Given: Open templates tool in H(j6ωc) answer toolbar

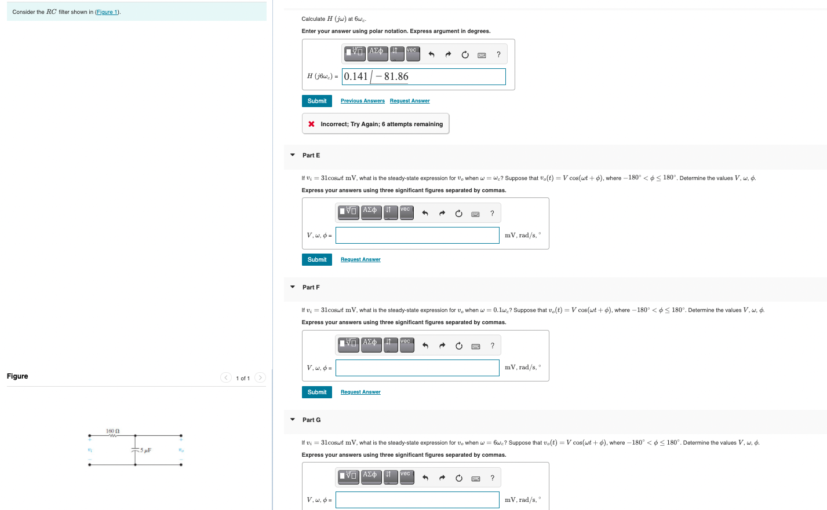Looking at the screenshot, I should coord(354,53).
